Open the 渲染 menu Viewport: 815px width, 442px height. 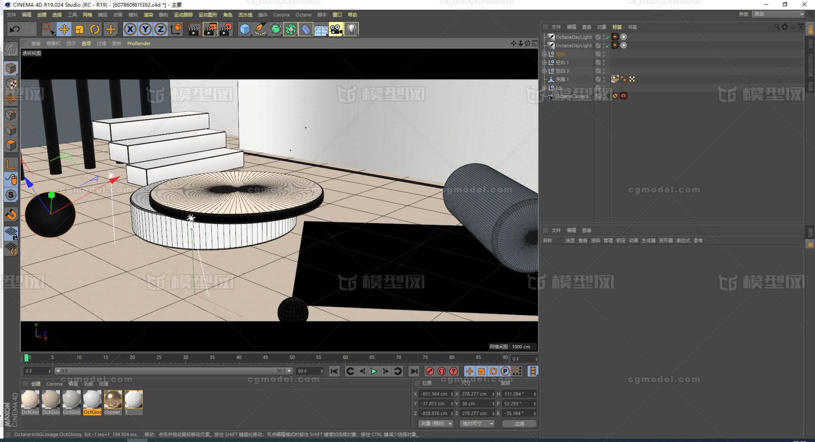click(x=148, y=15)
